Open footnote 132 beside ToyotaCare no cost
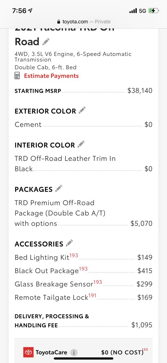Image resolution: width=167 pixels, height=363 pixels. click(x=145, y=349)
